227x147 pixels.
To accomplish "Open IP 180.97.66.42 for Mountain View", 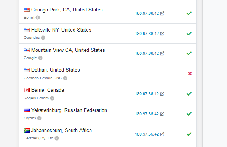I will coord(147,54).
